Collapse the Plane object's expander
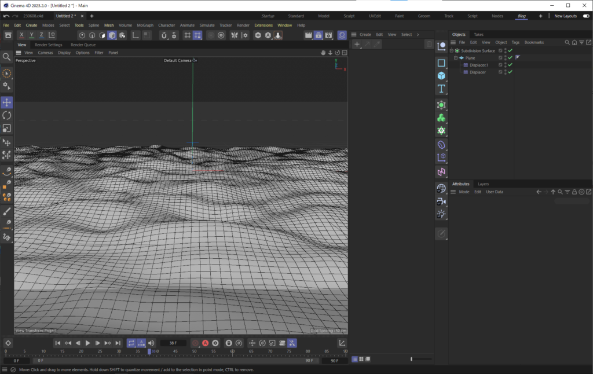593x374 pixels. point(456,58)
